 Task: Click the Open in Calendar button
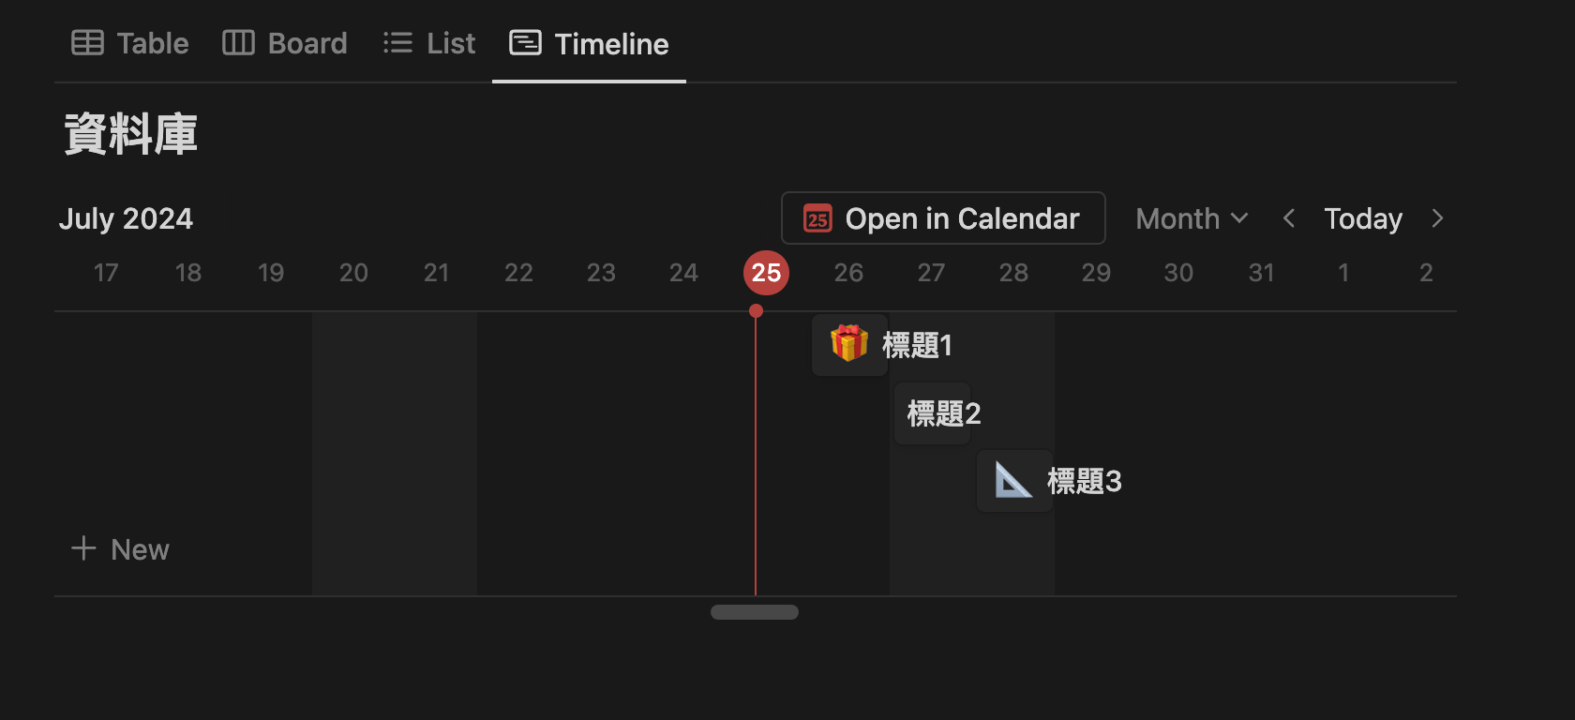(x=943, y=218)
